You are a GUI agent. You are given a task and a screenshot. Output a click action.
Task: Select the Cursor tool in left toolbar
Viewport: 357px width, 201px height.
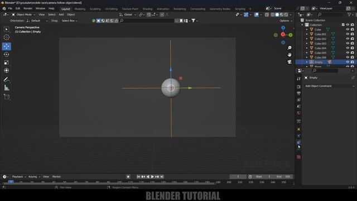coord(6,37)
